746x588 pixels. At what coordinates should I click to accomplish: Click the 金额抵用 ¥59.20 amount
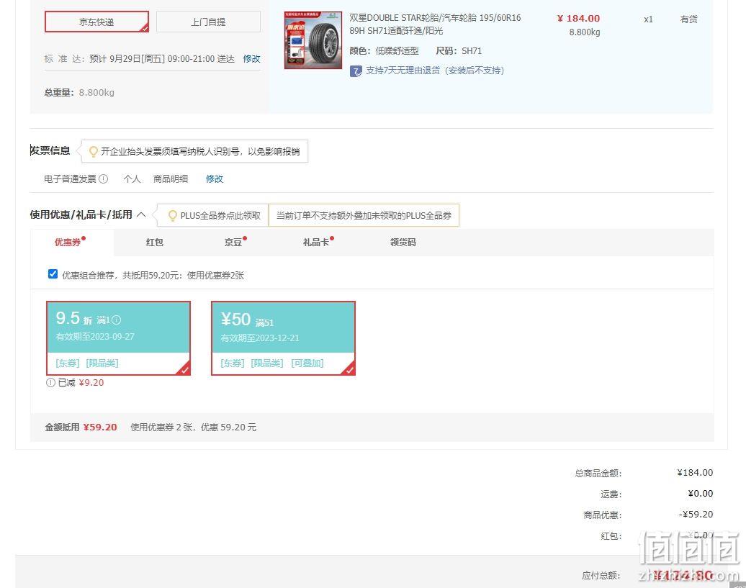100,428
